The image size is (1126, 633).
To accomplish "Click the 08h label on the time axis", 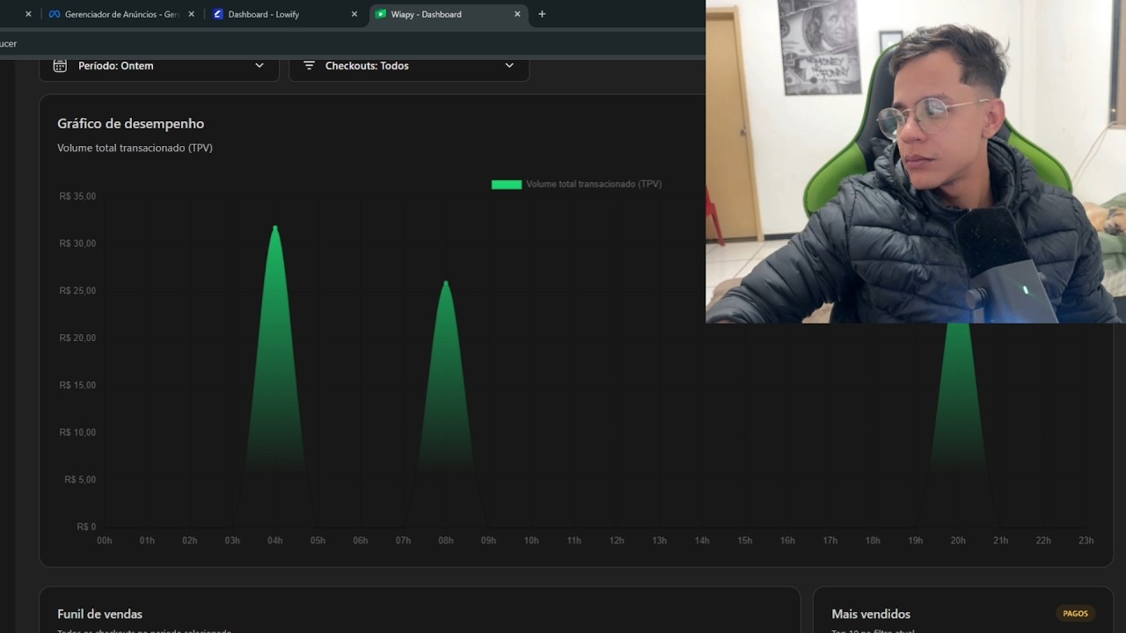I will (446, 541).
